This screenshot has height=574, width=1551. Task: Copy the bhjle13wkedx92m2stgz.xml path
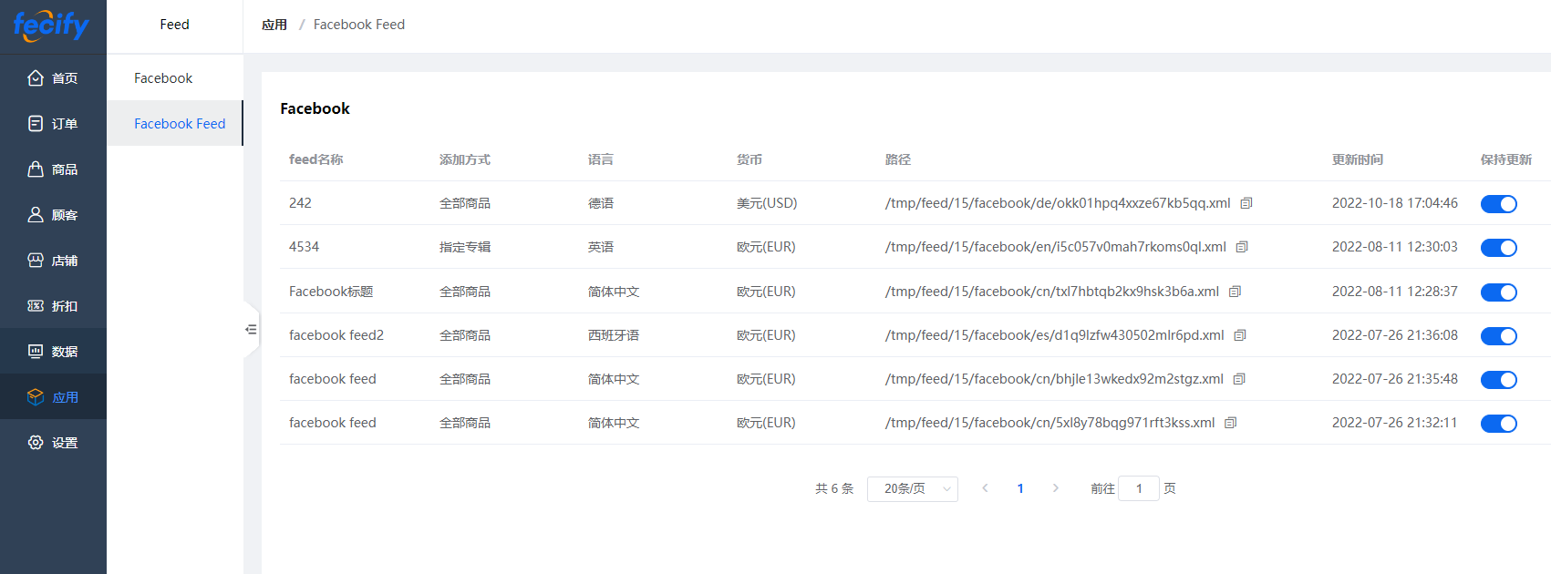(x=1239, y=379)
